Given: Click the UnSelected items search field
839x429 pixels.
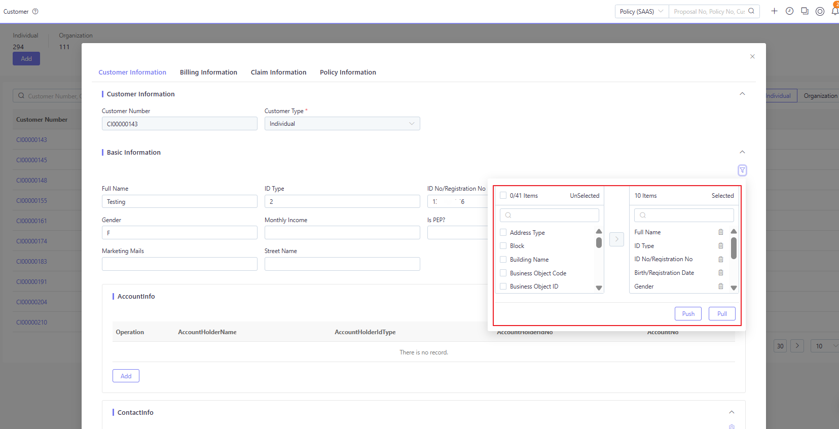Looking at the screenshot, I should 550,215.
